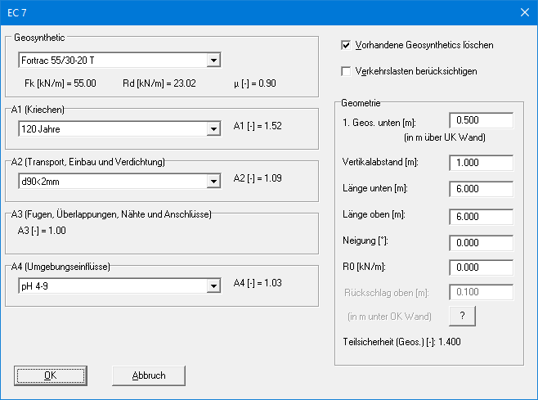538x400 pixels.
Task: Uncheck Vorhandene Geosynthetics löschen
Action: pos(347,44)
